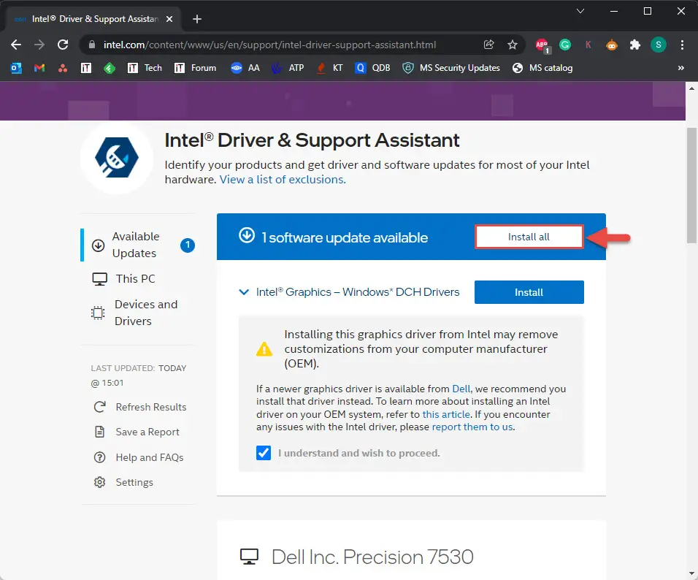Select This PC in sidebar
698x580 pixels.
[123, 279]
